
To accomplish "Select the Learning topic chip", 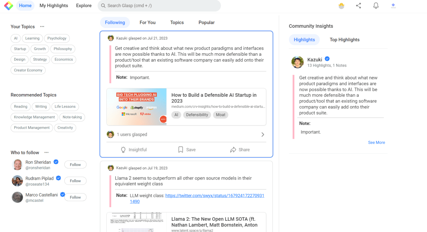I will click(x=32, y=38).
